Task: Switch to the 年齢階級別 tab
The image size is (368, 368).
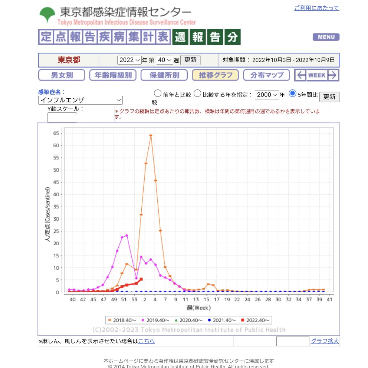Action: coord(113,75)
